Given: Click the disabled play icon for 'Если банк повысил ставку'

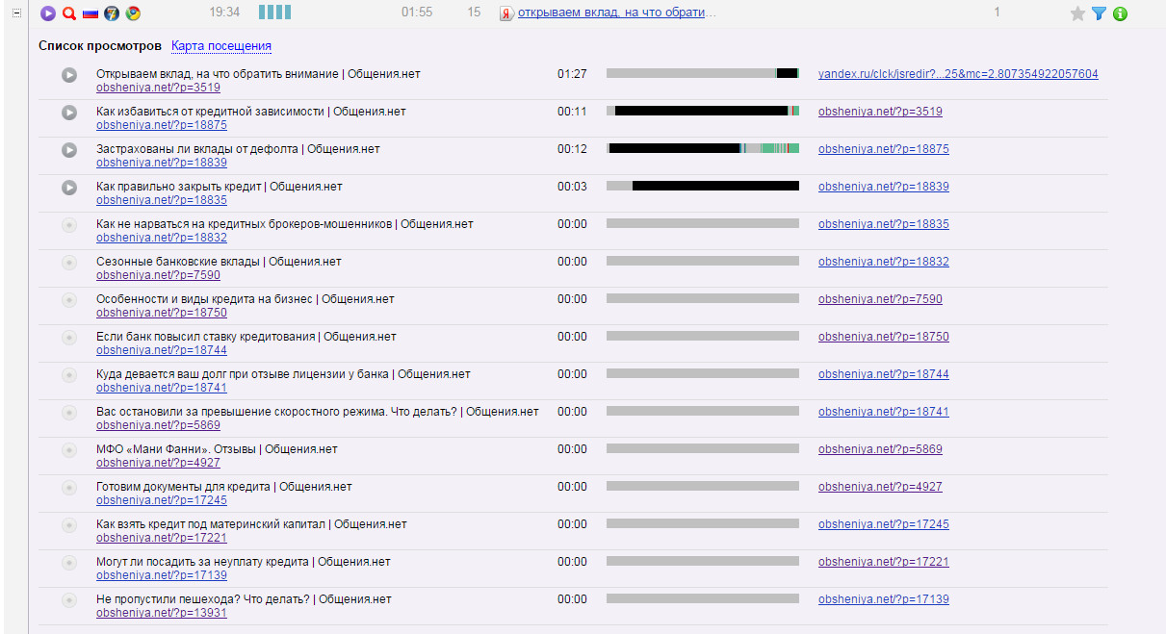Looking at the screenshot, I should tap(69, 338).
